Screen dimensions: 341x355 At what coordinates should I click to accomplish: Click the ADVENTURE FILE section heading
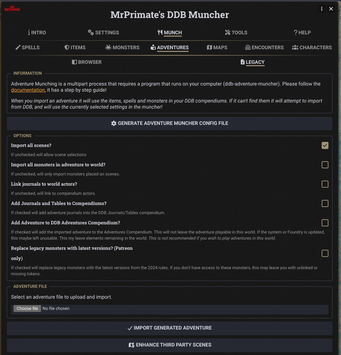point(30,286)
